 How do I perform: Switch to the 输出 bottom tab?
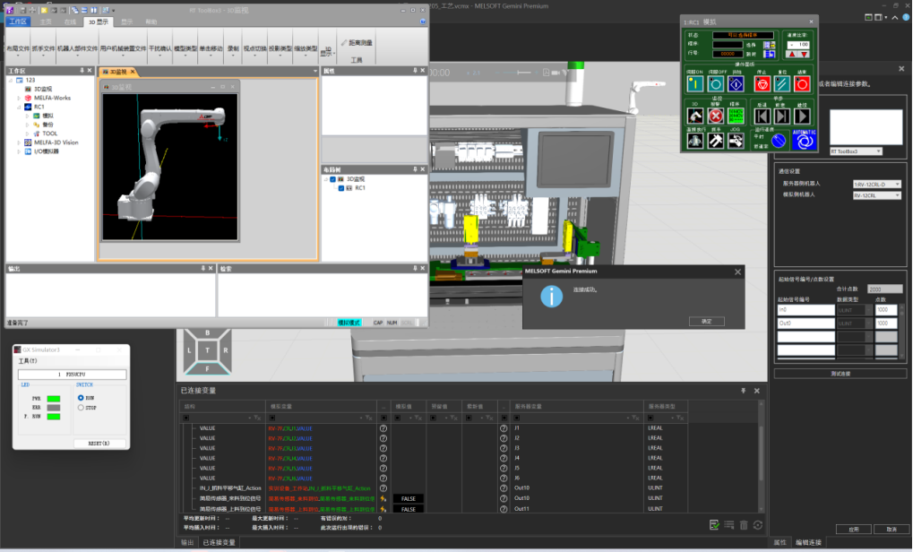point(187,542)
